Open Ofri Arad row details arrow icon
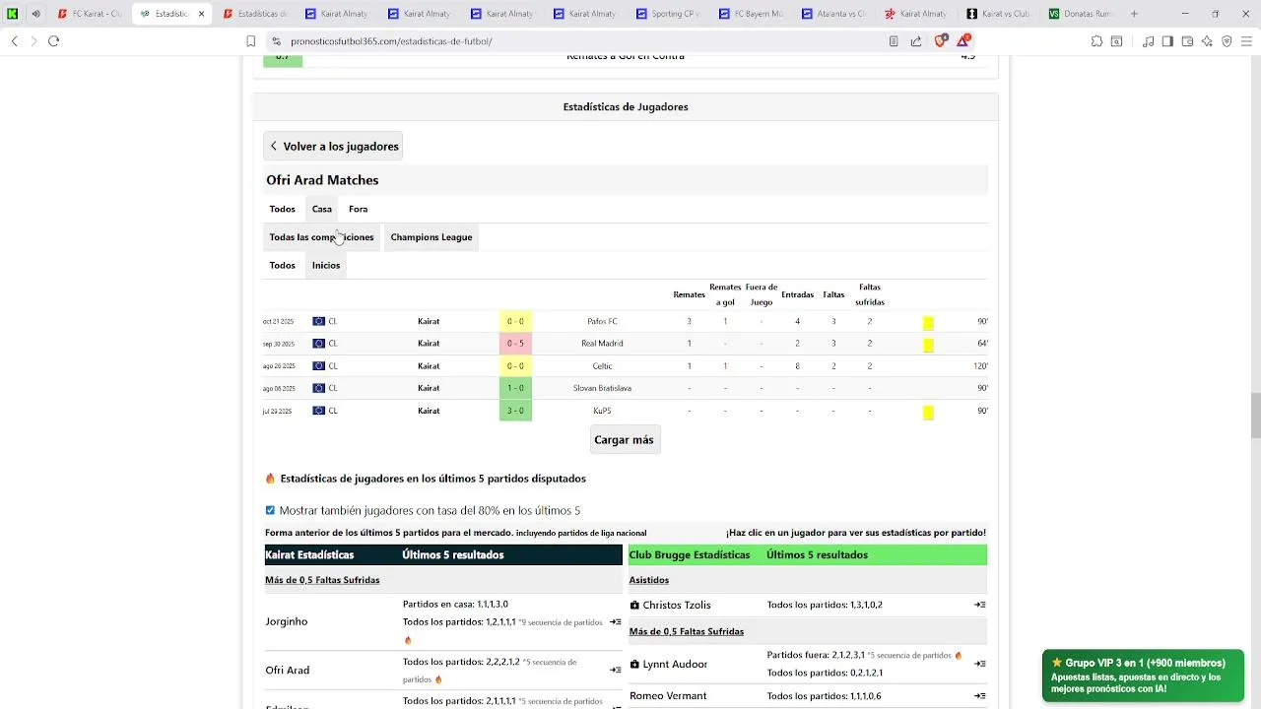This screenshot has width=1261, height=709. coord(615,670)
